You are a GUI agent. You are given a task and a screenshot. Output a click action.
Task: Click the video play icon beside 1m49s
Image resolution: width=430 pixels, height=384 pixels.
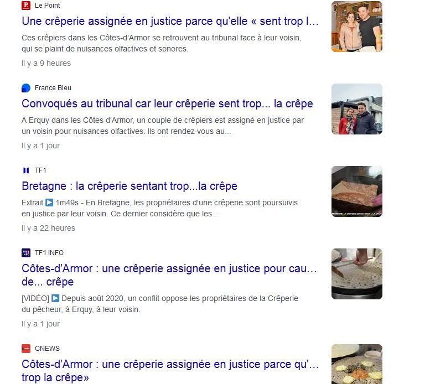click(49, 203)
